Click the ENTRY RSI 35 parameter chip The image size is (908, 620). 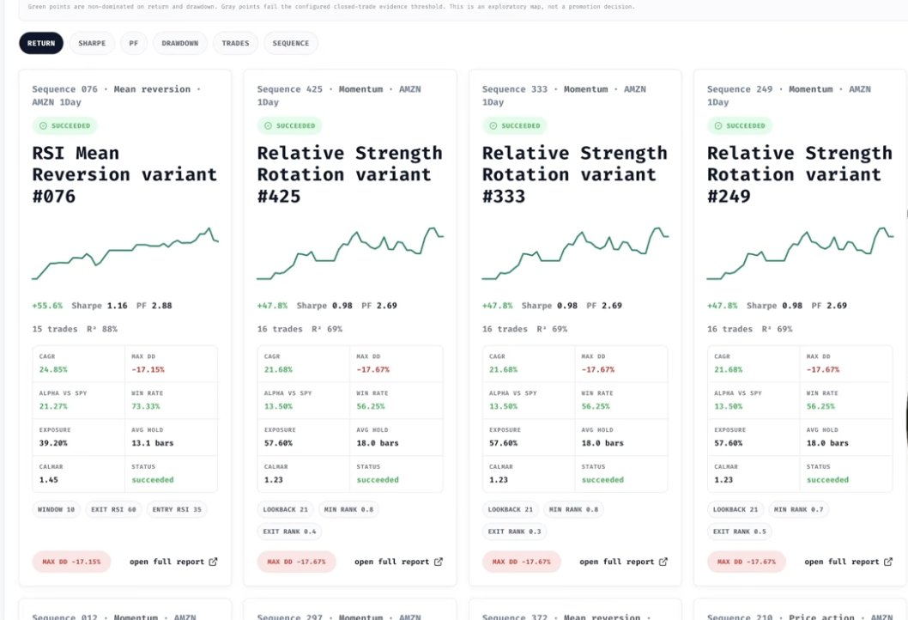pyautogui.click(x=177, y=509)
